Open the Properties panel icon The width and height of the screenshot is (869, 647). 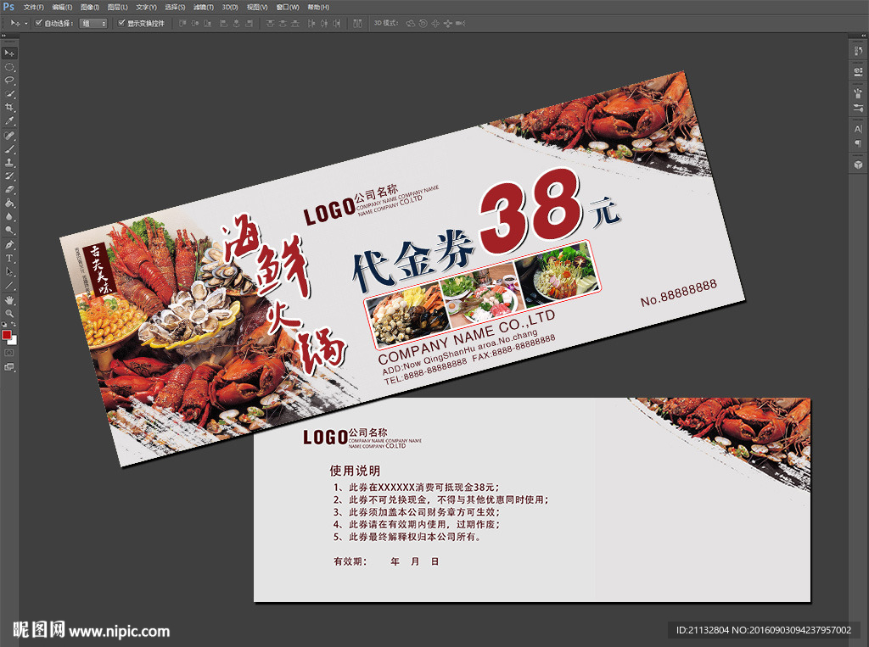pos(858,72)
